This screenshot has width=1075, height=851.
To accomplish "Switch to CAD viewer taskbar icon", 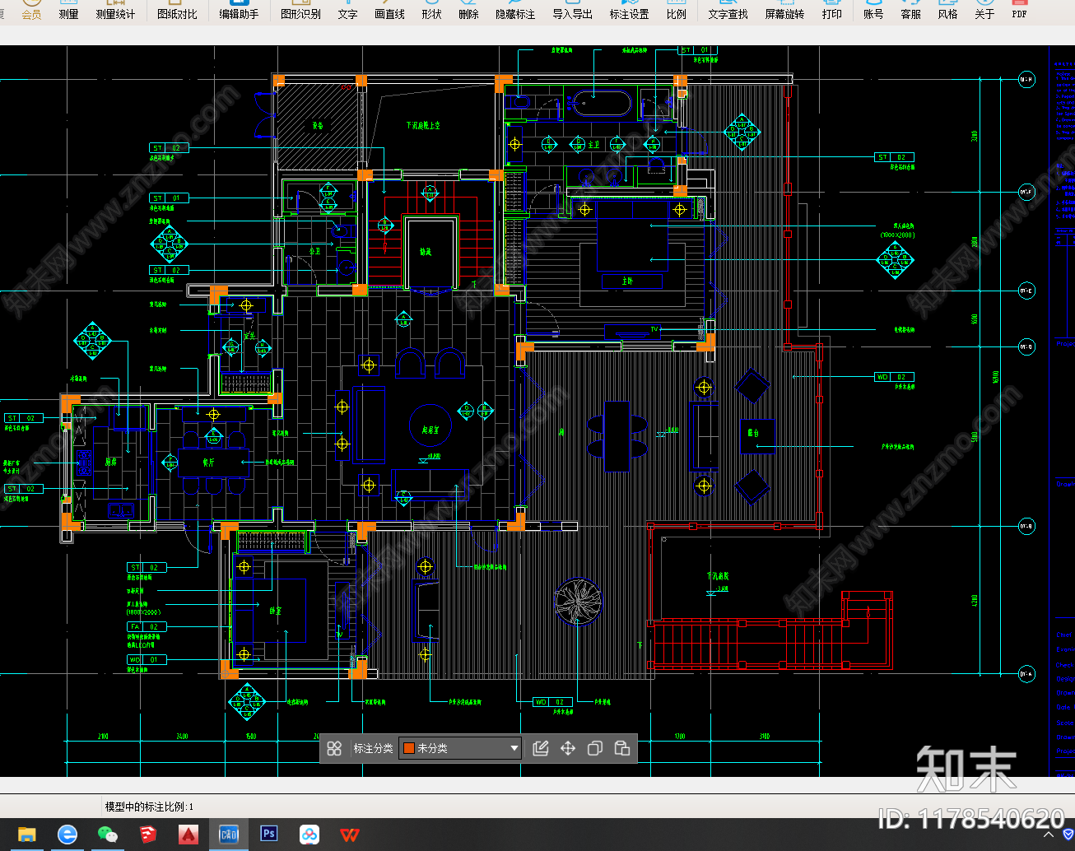I will click(228, 835).
